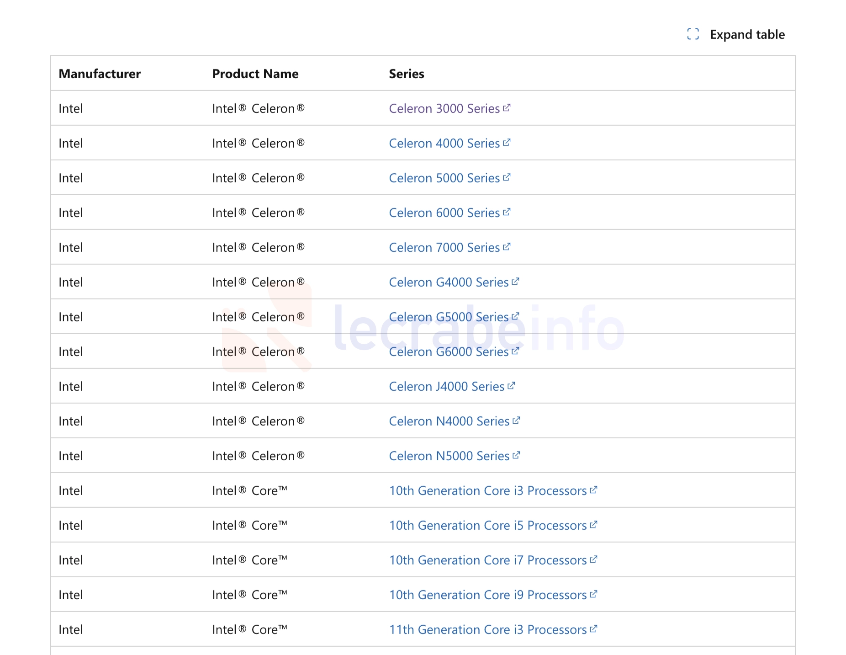Open the Celeron 3000 Series link
Viewport: 846px width, 655px height.
[444, 109]
